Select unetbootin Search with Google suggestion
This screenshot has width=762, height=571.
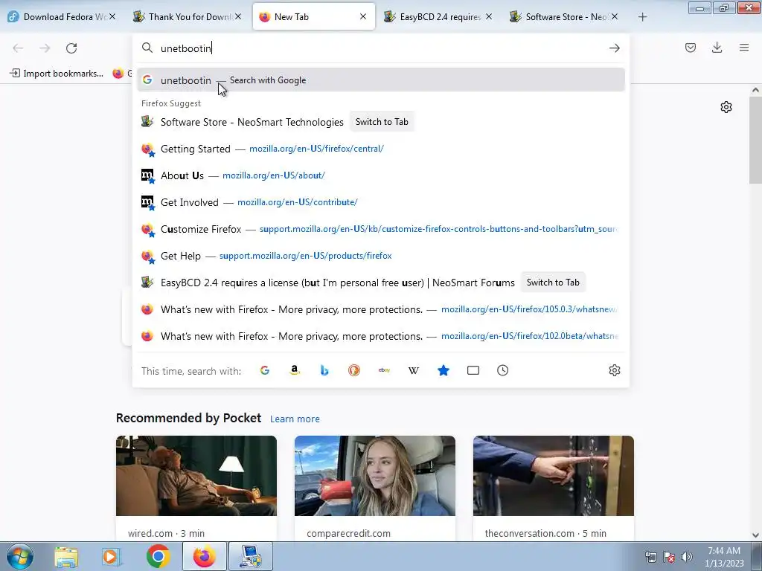(x=380, y=80)
